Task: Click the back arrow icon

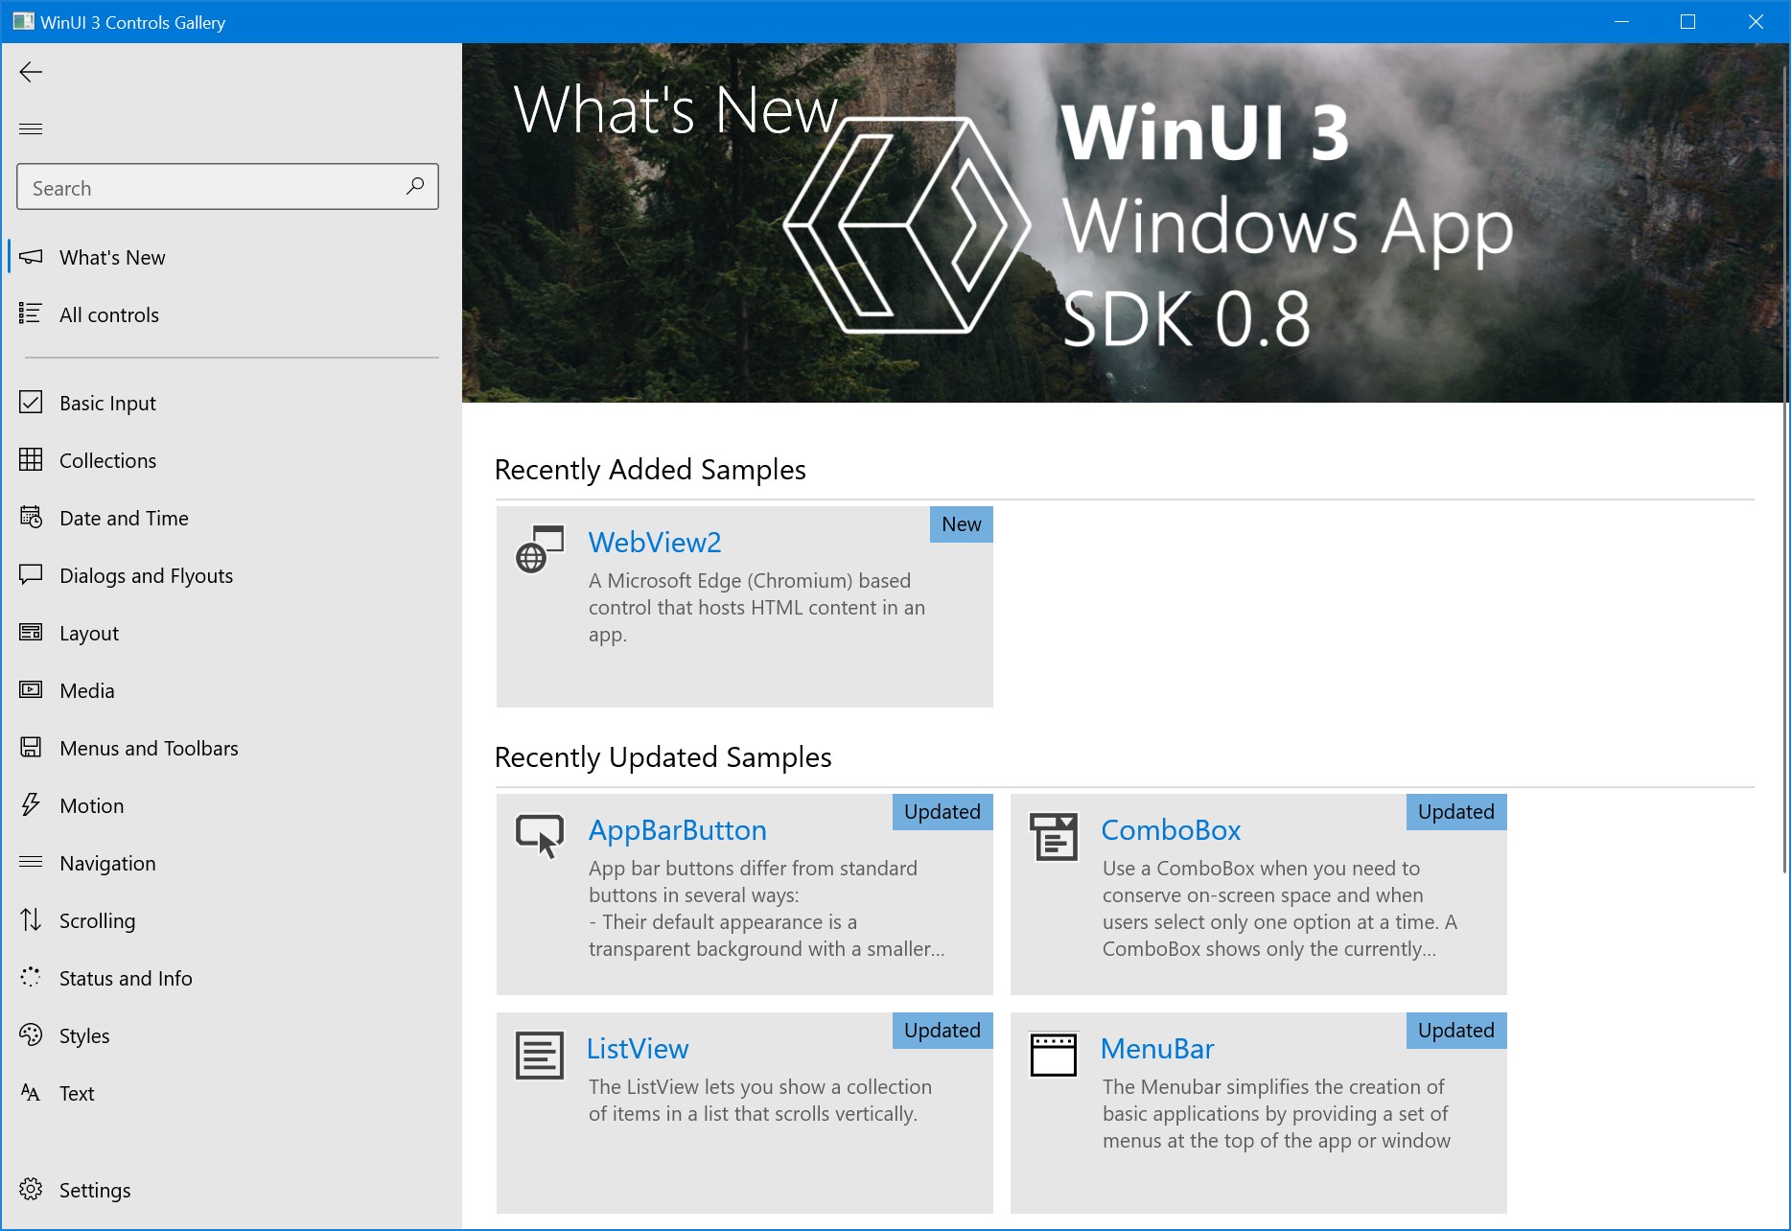Action: 31,72
